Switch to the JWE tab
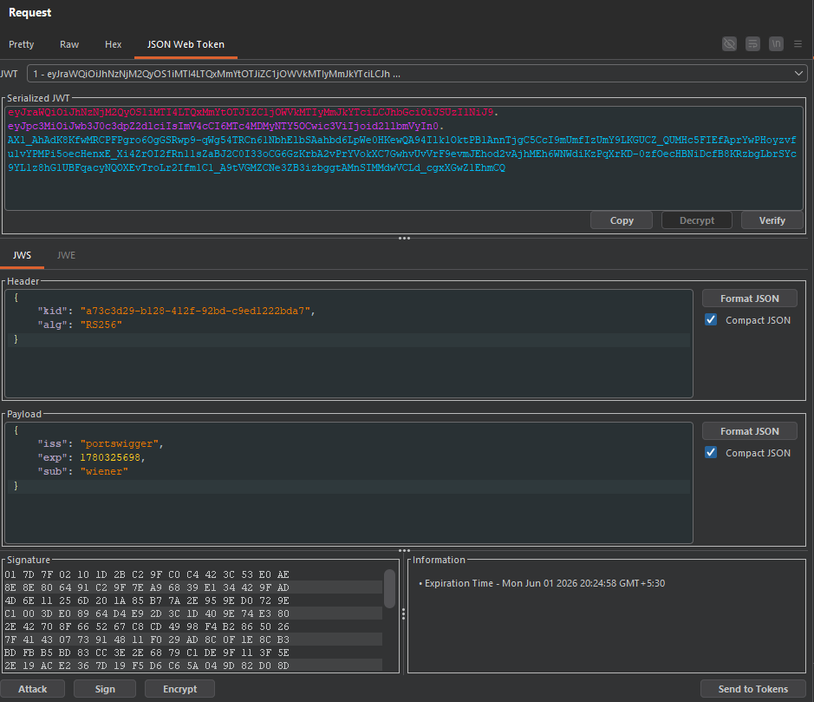 [x=66, y=255]
